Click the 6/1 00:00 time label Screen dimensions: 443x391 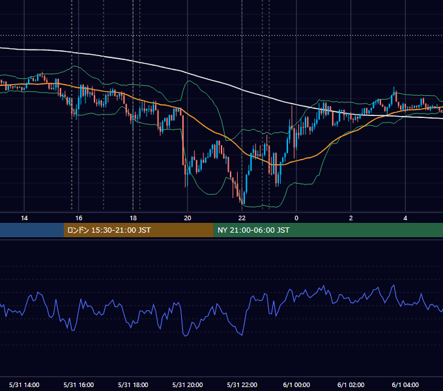[x=296, y=384]
